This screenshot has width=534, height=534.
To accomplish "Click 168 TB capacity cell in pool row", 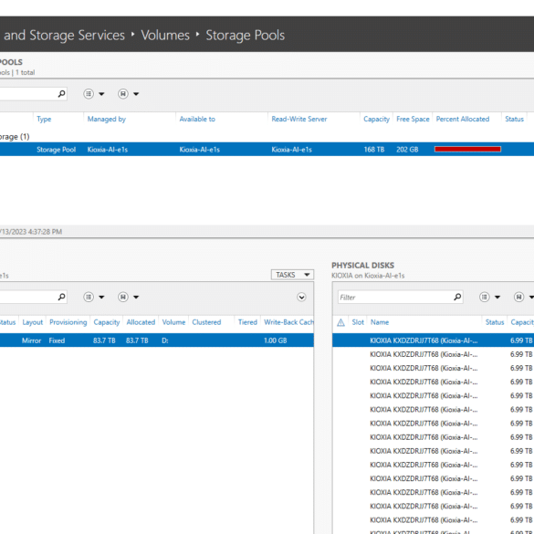I will [374, 150].
